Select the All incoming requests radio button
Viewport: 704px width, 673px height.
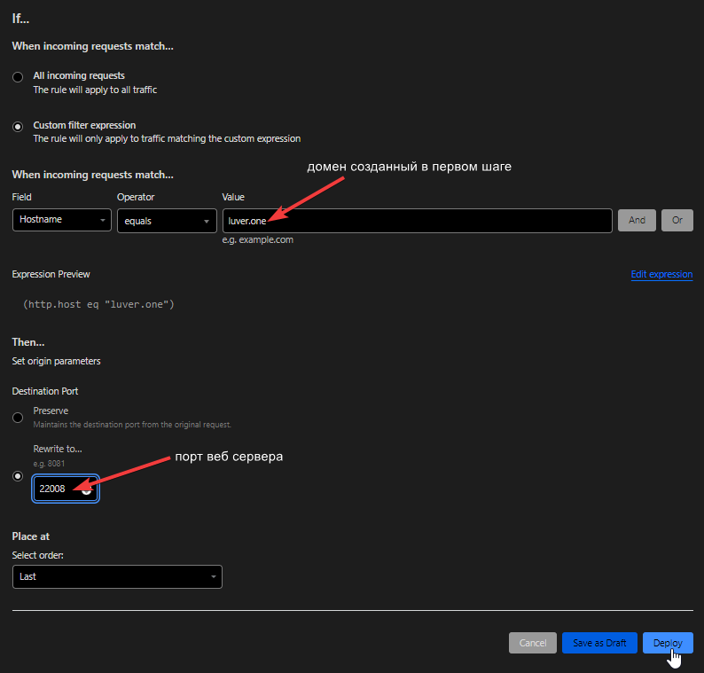coord(18,77)
